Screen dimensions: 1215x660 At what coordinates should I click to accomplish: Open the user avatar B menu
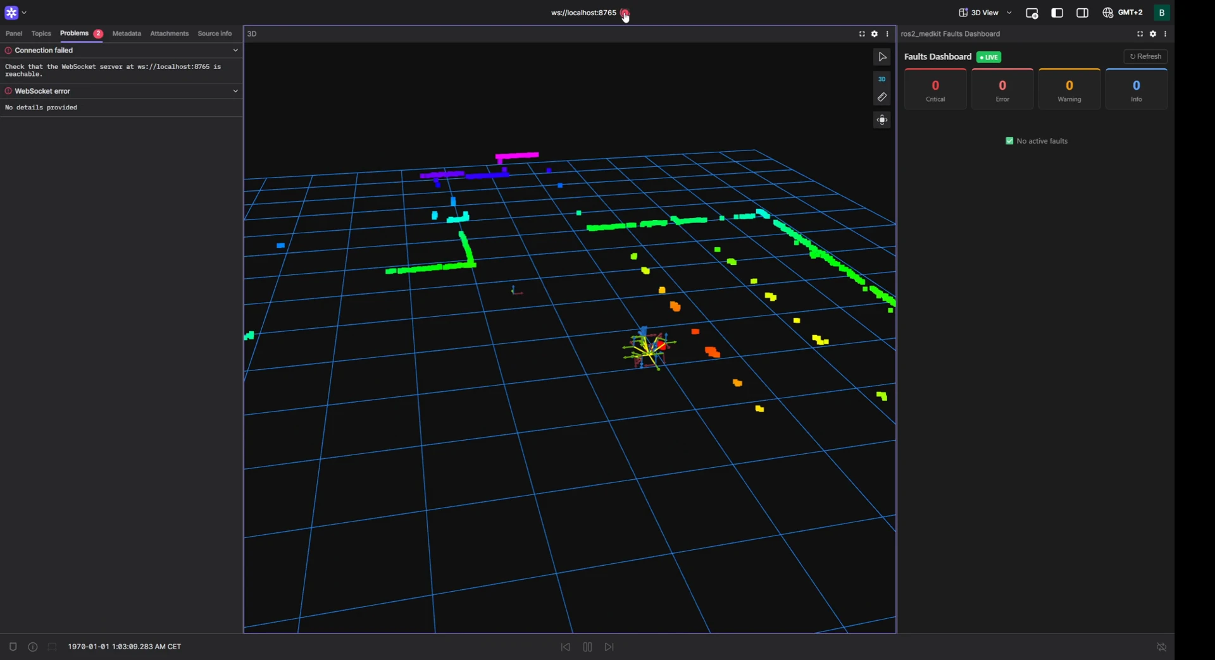pyautogui.click(x=1161, y=13)
